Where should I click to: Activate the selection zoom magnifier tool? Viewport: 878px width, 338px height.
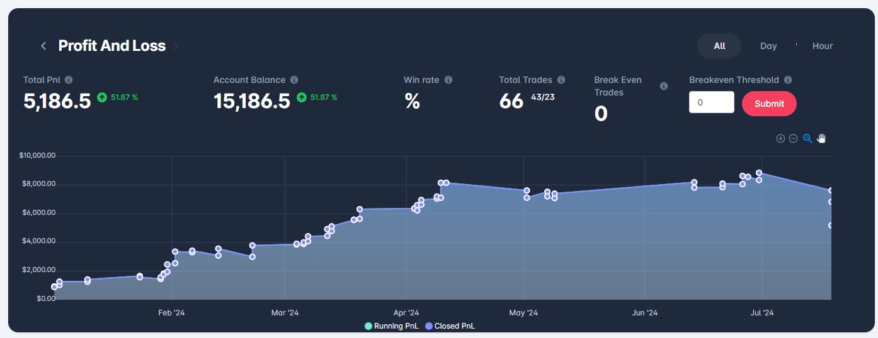pyautogui.click(x=807, y=138)
